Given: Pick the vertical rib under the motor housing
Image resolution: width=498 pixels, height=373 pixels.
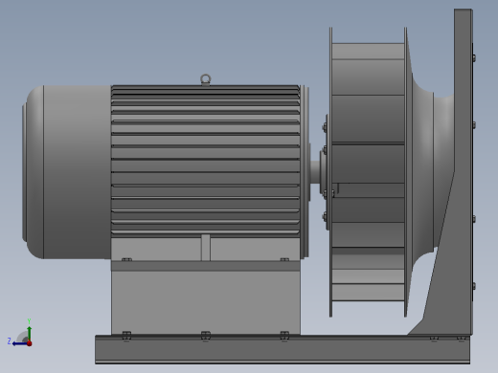Looking at the screenshot, I should [x=206, y=248].
